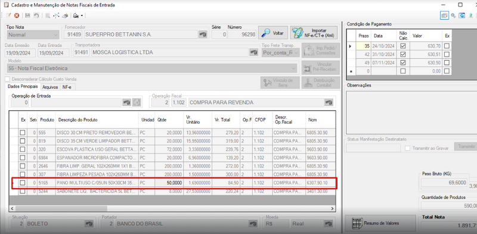Click the Ncm column header
This screenshot has width=477, height=234.
pos(321,120)
